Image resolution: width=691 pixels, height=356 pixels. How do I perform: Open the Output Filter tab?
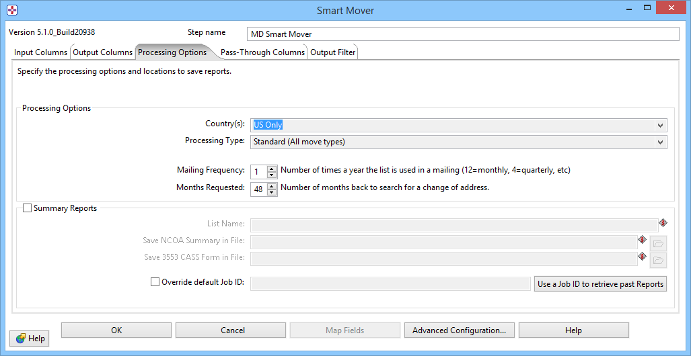tap(332, 52)
